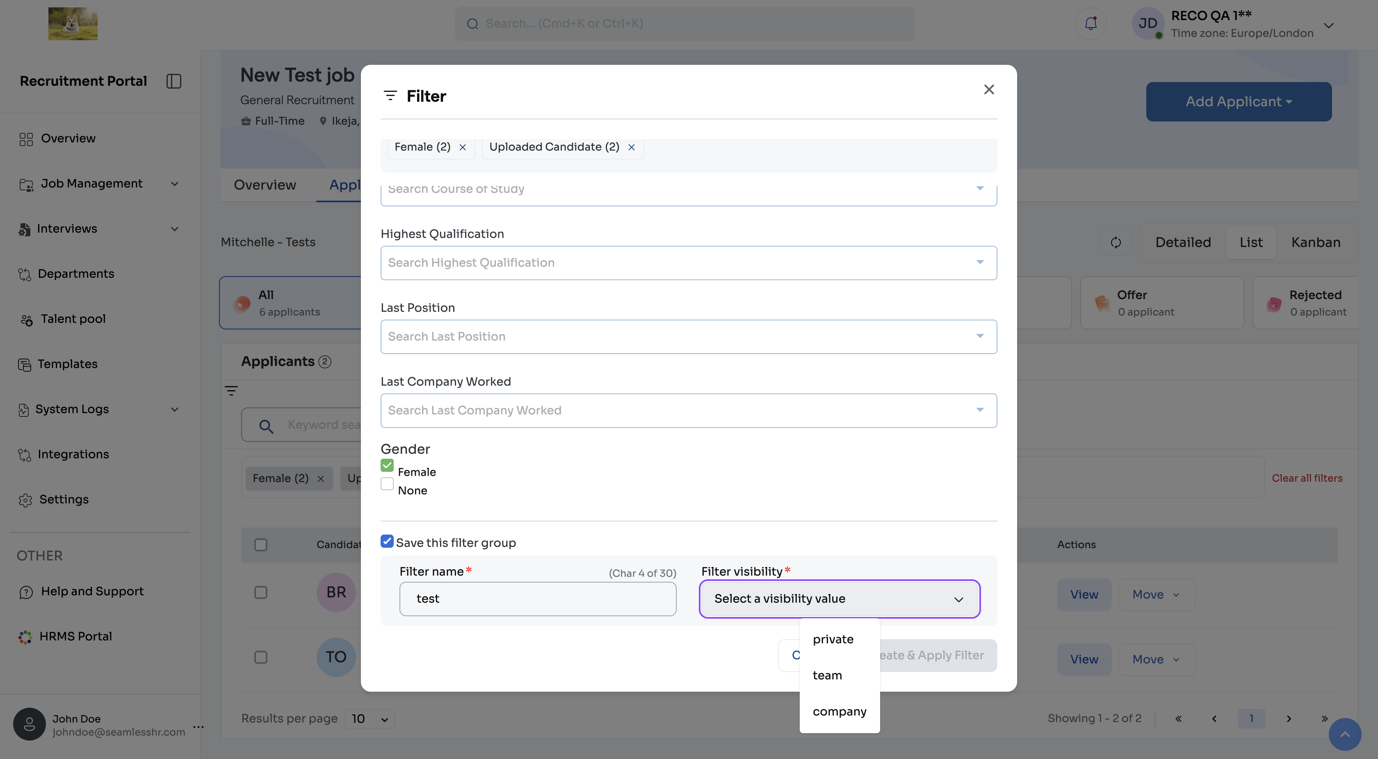Uncheck the Female gender checkbox
The image size is (1378, 759).
[387, 465]
